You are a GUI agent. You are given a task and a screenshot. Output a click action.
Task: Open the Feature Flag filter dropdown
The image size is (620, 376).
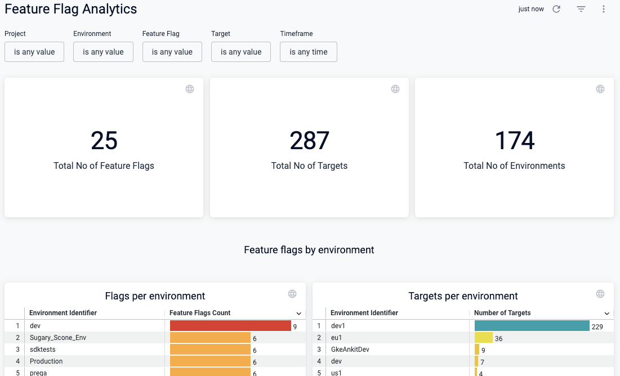pos(172,51)
